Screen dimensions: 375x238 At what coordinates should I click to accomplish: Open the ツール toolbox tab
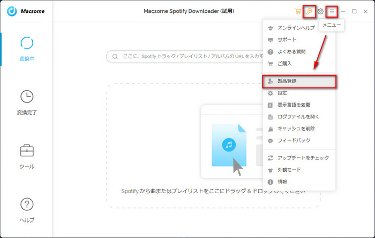pyautogui.click(x=27, y=156)
